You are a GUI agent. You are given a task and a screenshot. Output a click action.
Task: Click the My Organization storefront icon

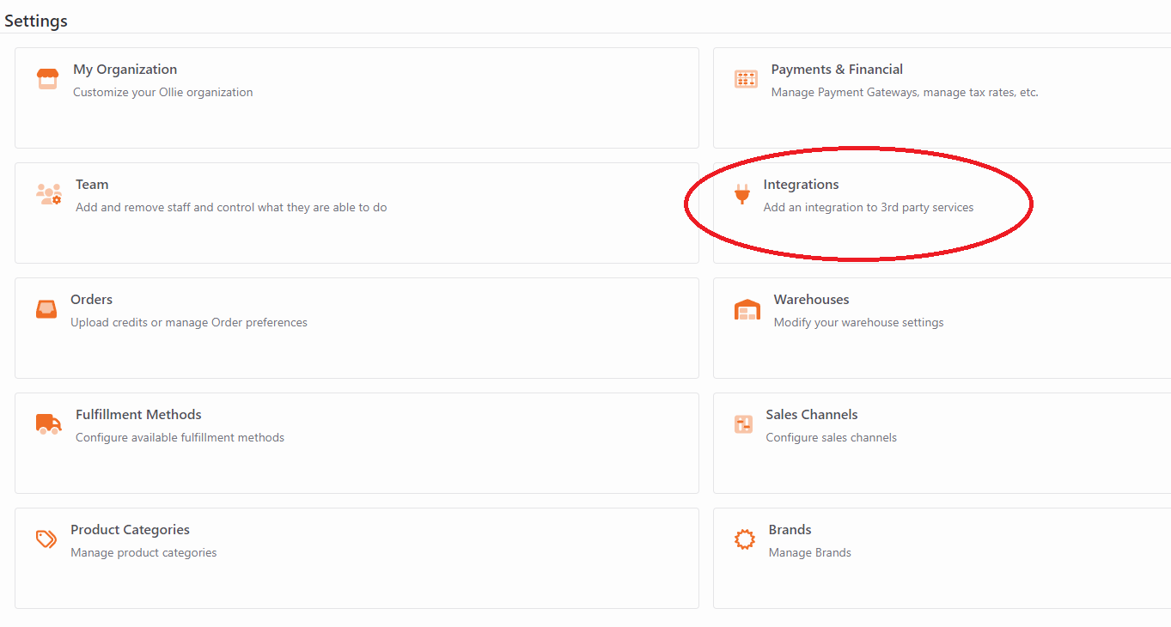[48, 79]
